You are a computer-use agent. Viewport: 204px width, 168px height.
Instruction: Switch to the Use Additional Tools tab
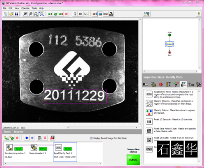pos(199,84)
